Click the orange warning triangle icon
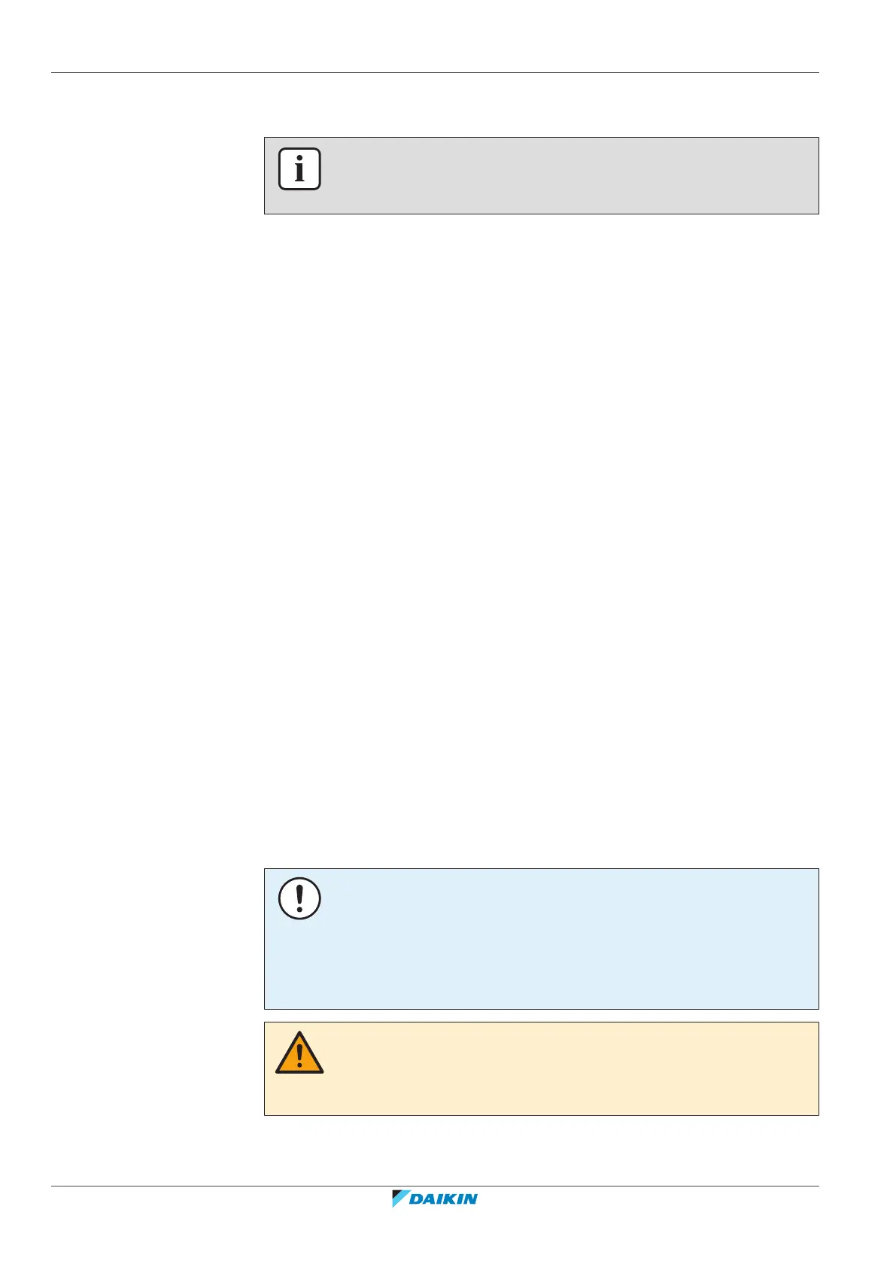This screenshot has width=896, height=1267. pyautogui.click(x=299, y=1052)
